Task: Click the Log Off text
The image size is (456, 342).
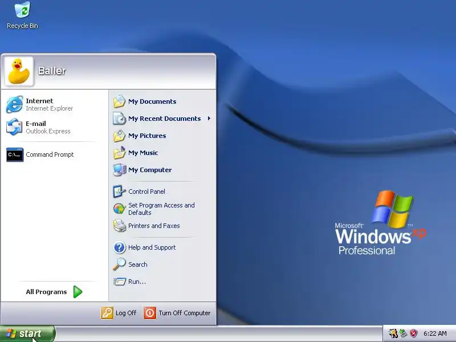Action: tap(126, 313)
